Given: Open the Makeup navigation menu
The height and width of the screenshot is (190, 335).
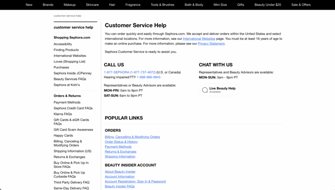Looking at the screenshot, I should [70, 5].
